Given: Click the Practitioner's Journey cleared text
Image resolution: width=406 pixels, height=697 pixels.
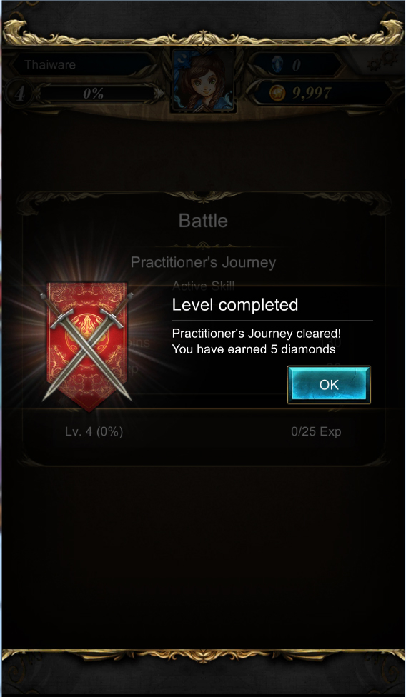Looking at the screenshot, I should point(257,334).
